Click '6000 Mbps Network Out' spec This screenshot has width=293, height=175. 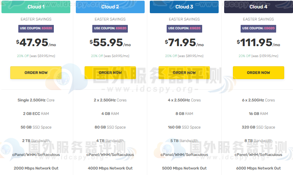(259, 168)
